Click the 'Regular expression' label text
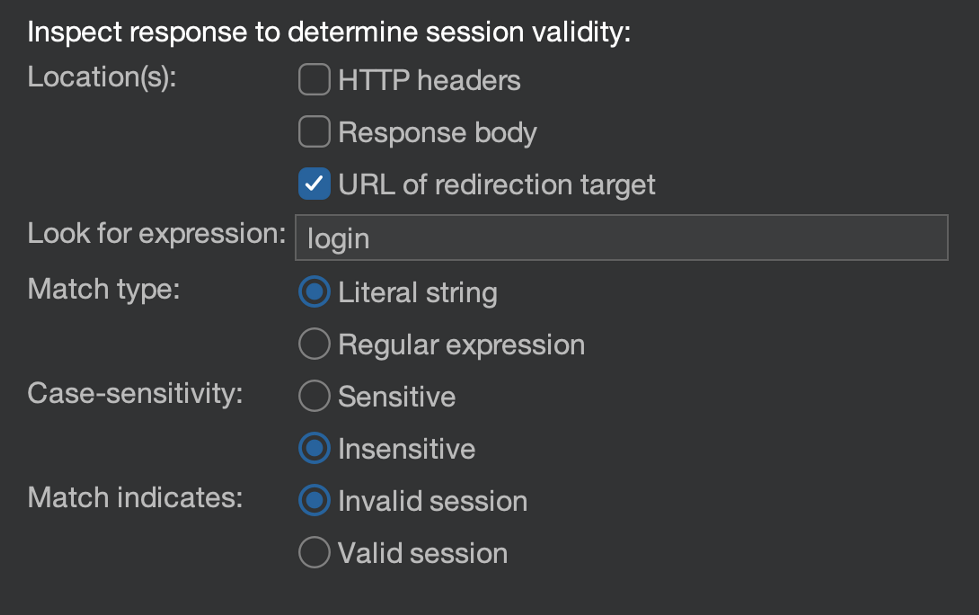Viewport: 979px width, 615px height. [461, 345]
